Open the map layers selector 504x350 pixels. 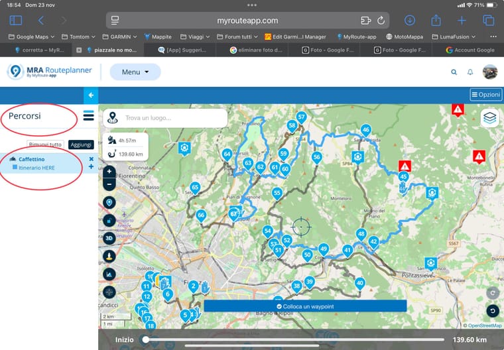click(489, 118)
